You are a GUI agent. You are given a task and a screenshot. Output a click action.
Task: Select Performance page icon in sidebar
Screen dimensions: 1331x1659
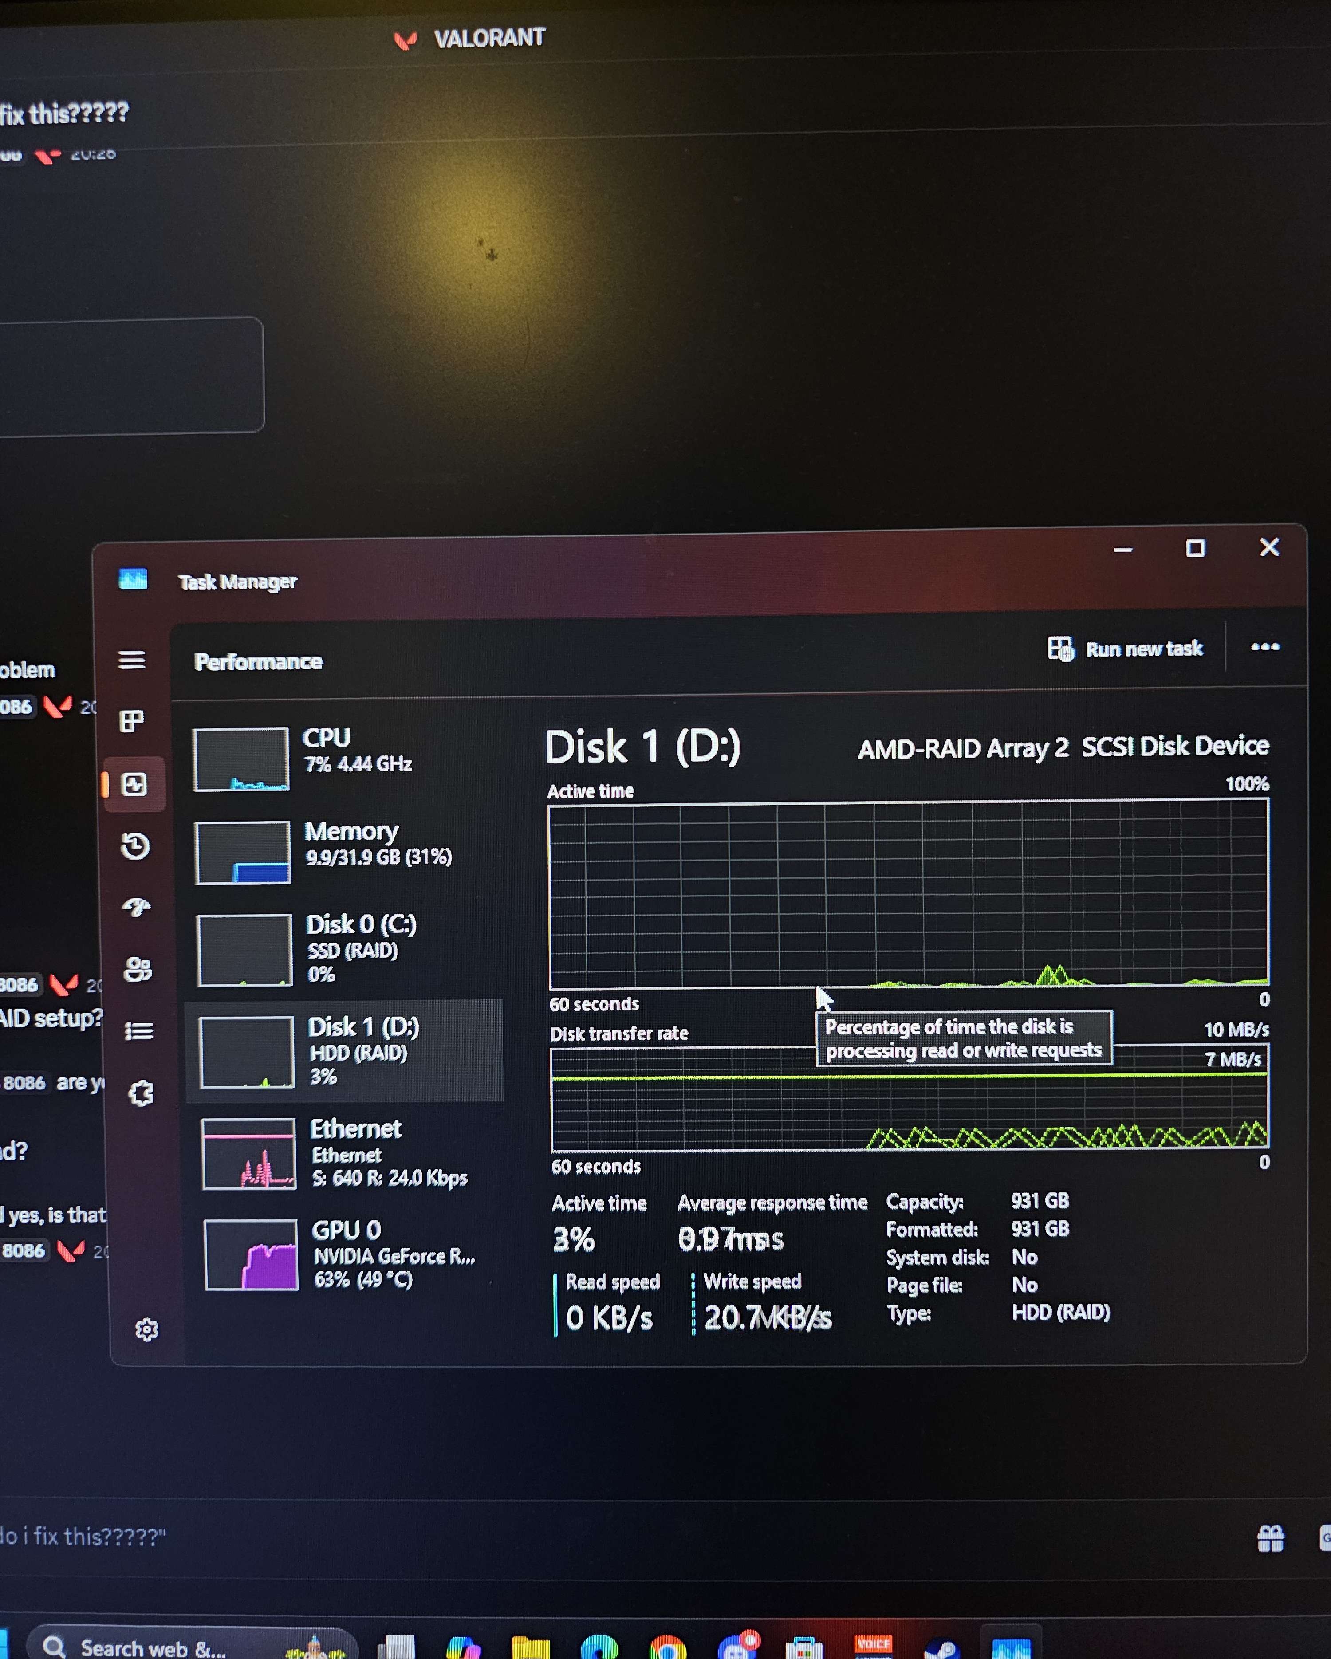click(135, 784)
